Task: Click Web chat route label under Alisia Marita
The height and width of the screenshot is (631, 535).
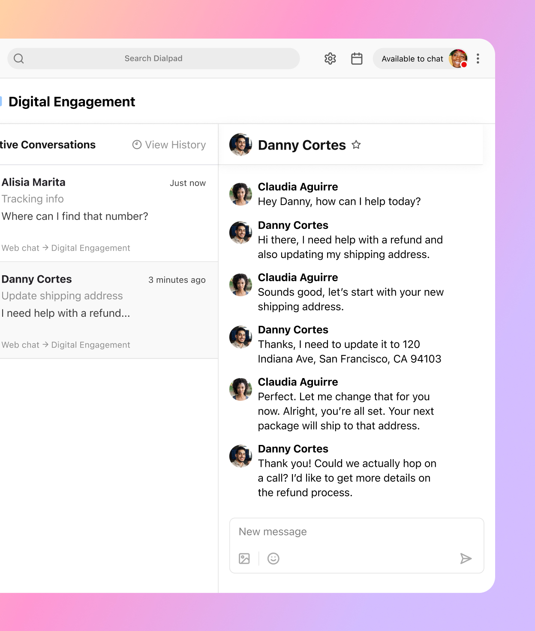Action: point(66,248)
